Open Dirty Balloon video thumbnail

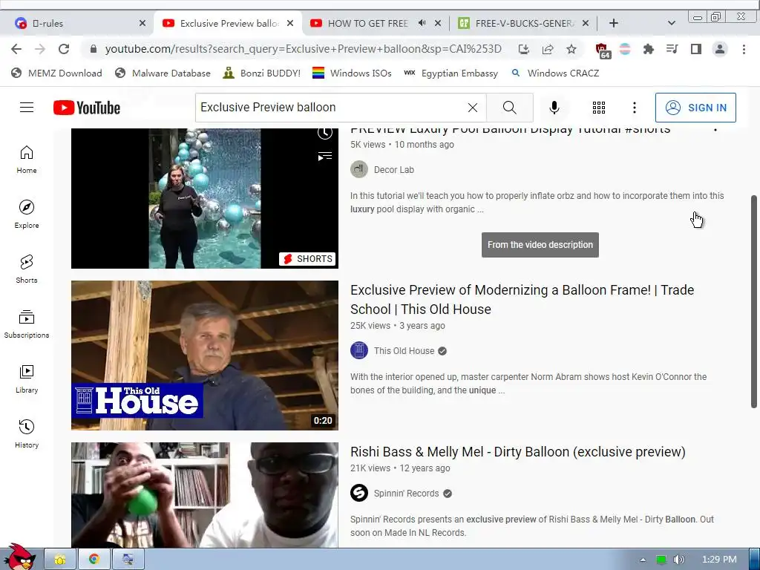205,495
